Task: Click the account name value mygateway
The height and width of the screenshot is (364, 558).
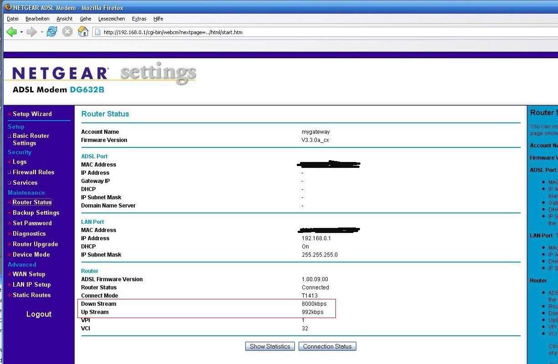Action: click(x=315, y=132)
